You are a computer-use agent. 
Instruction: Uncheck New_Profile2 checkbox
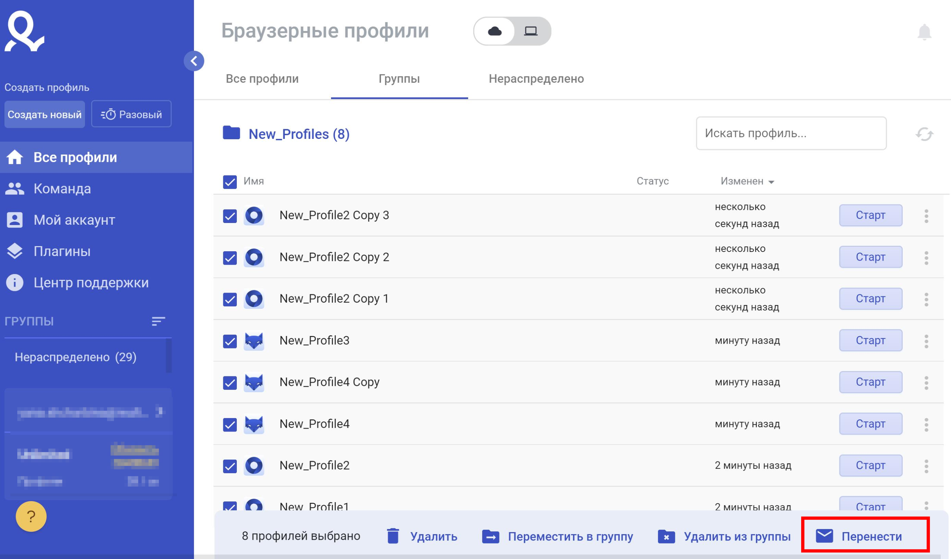[x=230, y=466]
